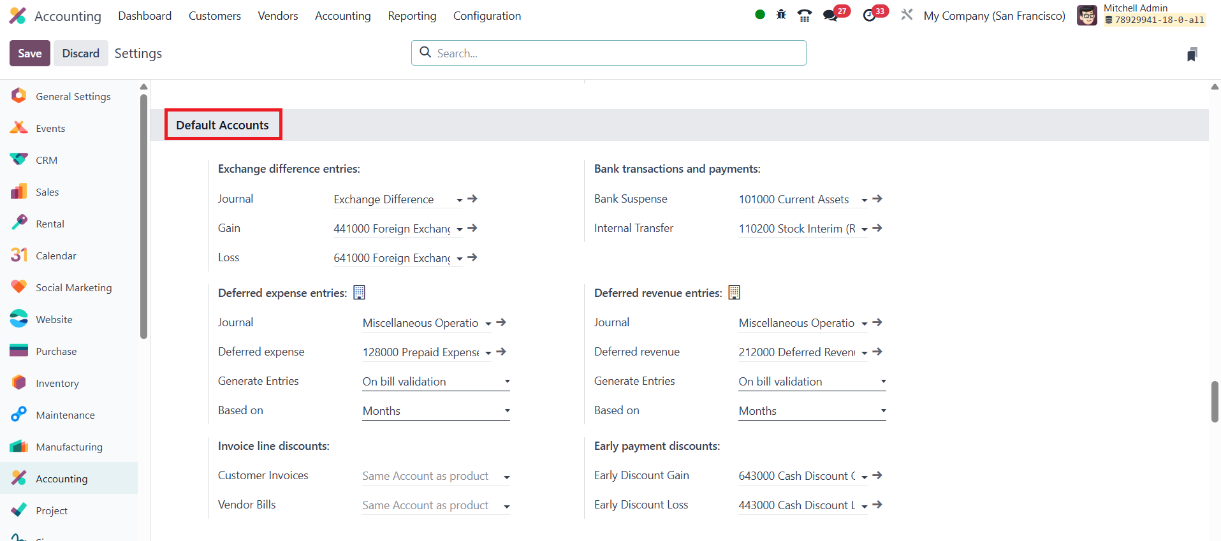Select Inventory in the settings sidebar
1221x541 pixels.
tap(57, 383)
